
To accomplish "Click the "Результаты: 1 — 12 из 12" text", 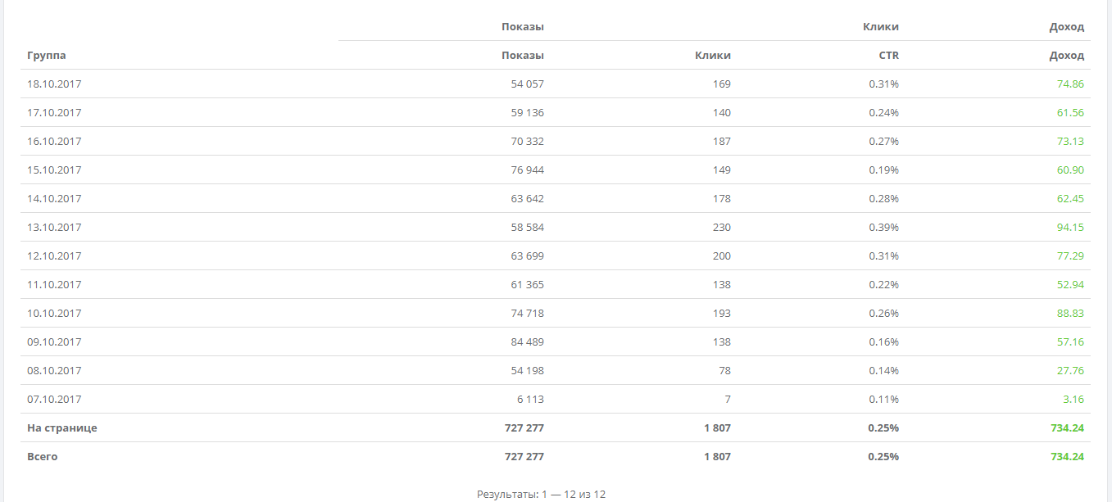I will point(541,494).
